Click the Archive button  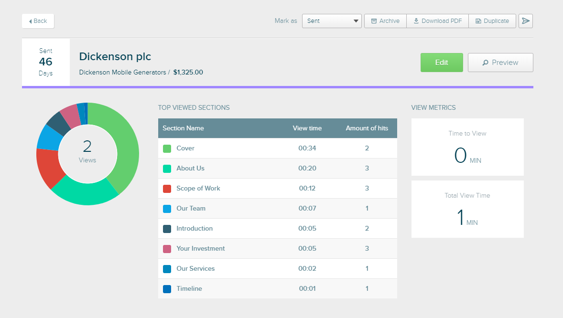385,21
